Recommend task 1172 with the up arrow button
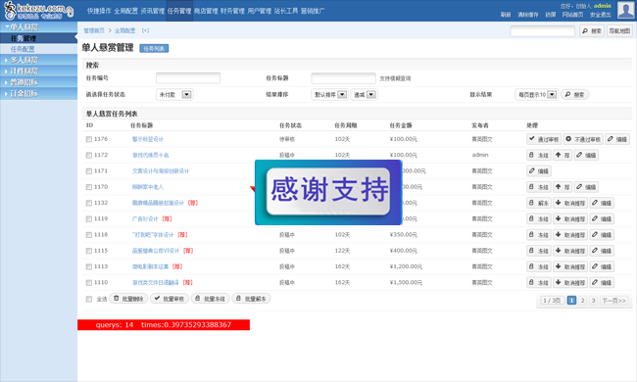The image size is (637, 382). [x=563, y=155]
